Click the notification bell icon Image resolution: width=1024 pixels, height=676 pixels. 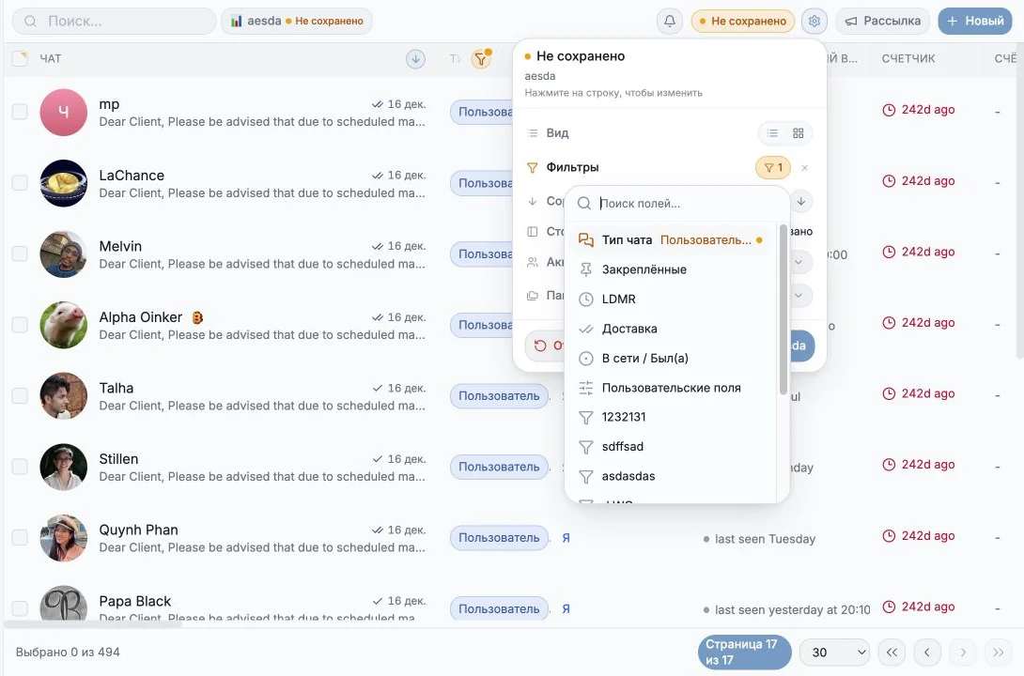coord(670,21)
